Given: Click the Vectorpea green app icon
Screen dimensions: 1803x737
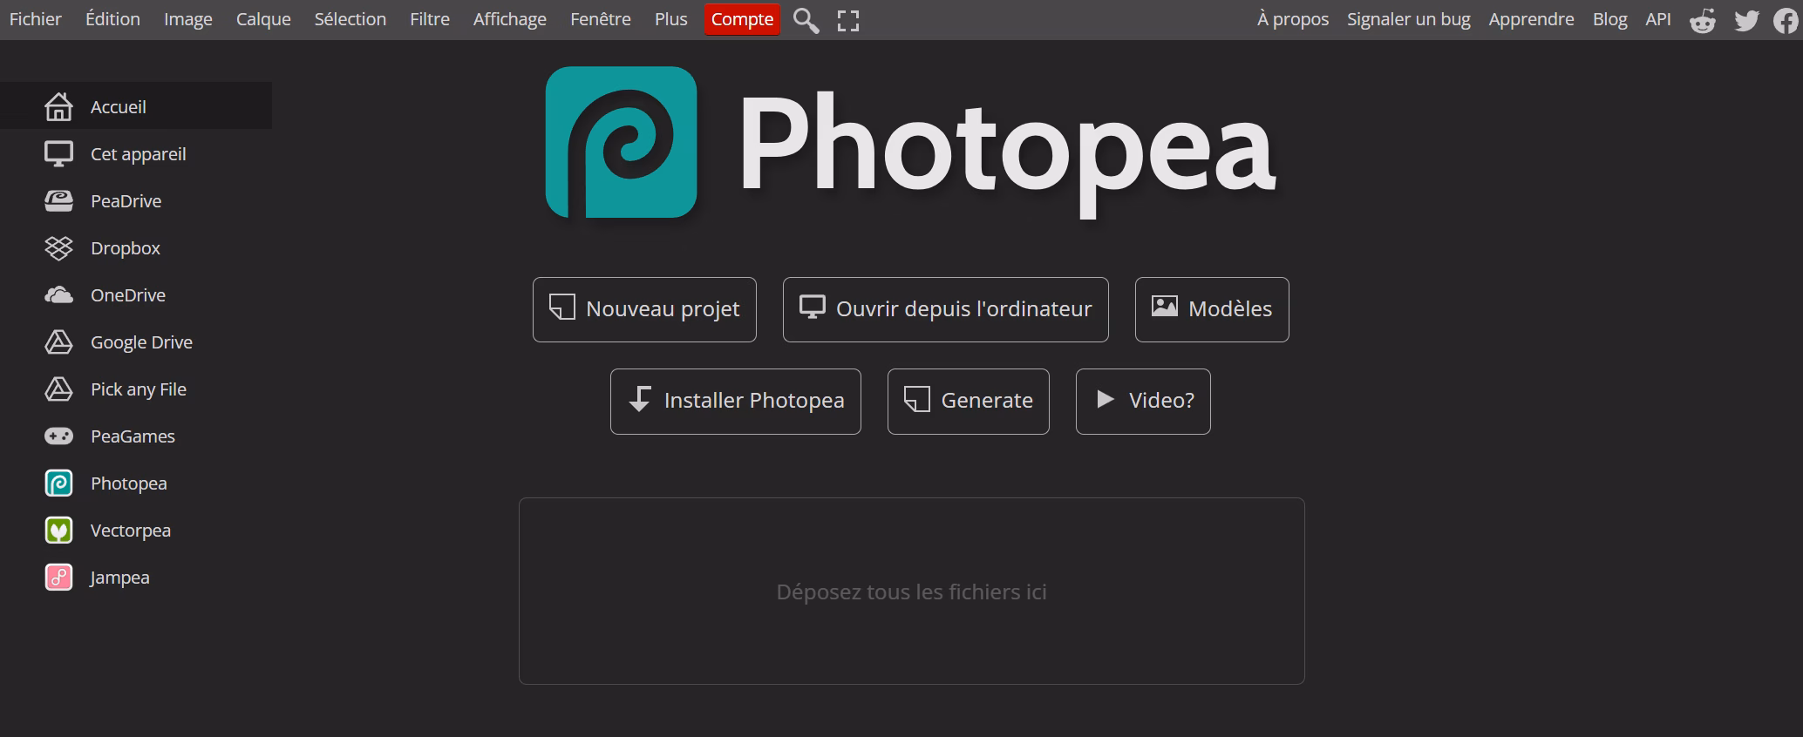Looking at the screenshot, I should (58, 531).
